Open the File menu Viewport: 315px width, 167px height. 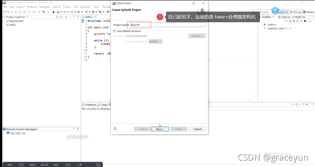5,7
